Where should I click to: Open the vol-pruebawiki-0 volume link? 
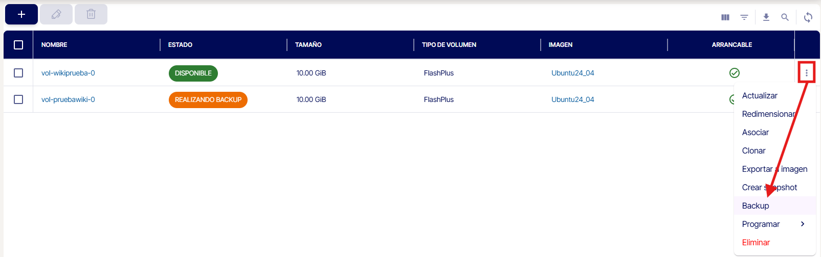pos(68,99)
